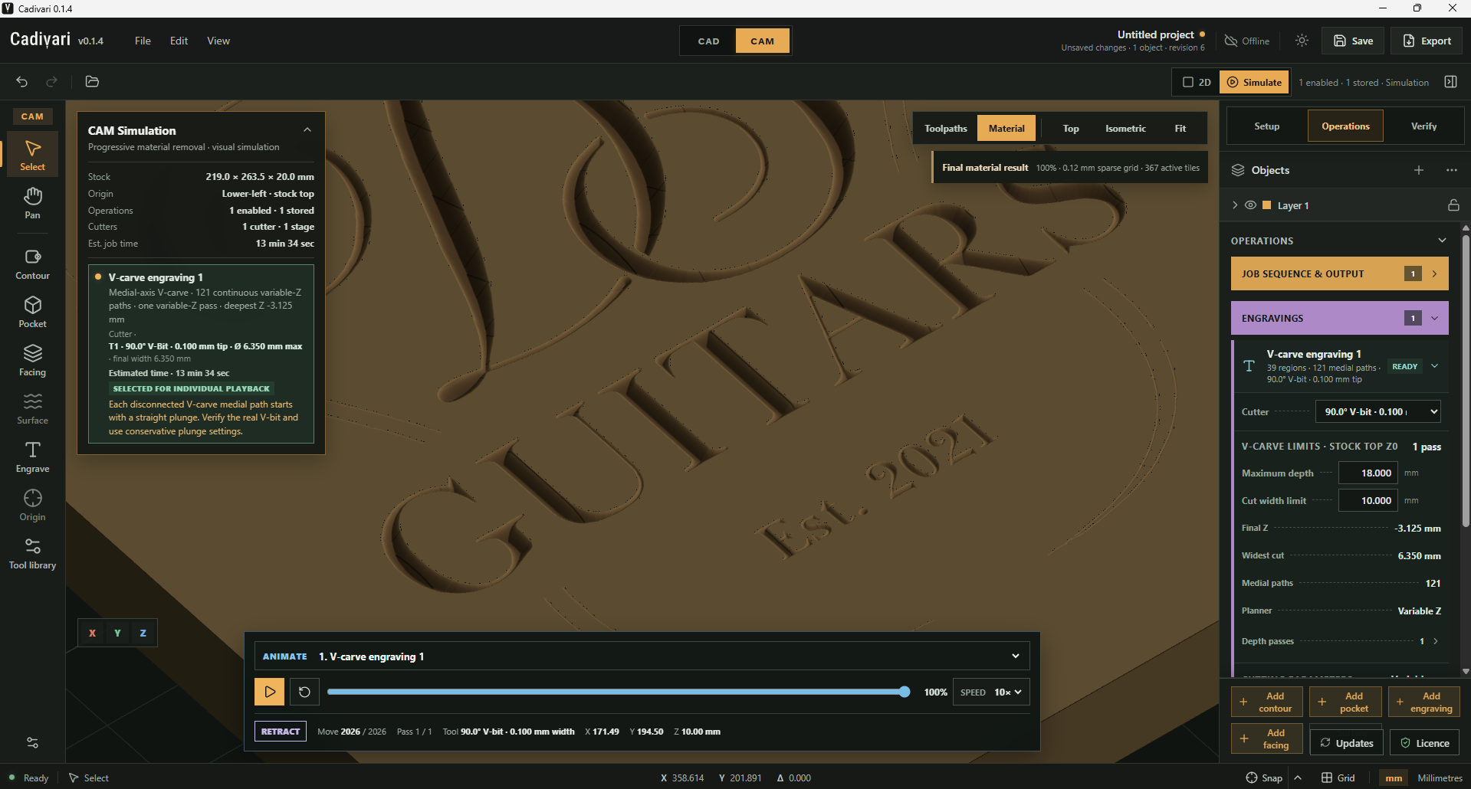Viewport: 1471px width, 789px height.
Task: Click the Y axis view button
Action: click(117, 633)
